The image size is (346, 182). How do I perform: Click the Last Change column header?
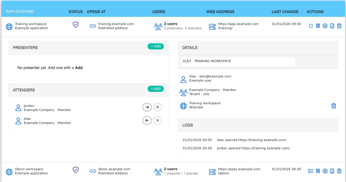point(285,12)
